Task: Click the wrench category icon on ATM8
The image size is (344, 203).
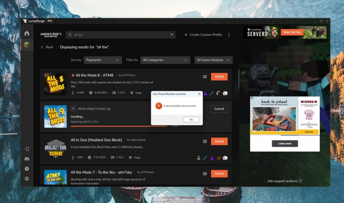Action: 212,93
